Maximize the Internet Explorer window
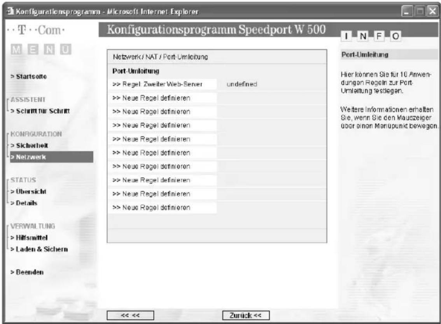The image size is (441, 324). pyautogui.click(x=420, y=12)
